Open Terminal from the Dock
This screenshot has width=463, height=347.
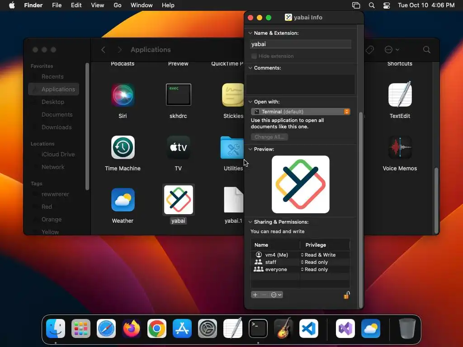258,328
